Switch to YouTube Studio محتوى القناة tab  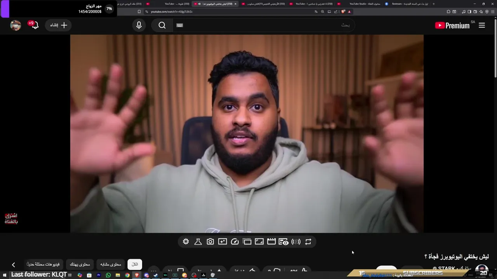359,4
